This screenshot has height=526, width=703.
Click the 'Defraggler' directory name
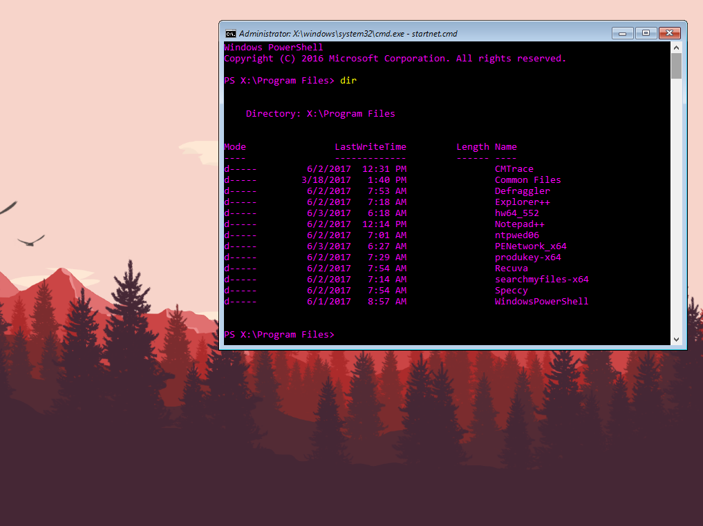tap(523, 191)
